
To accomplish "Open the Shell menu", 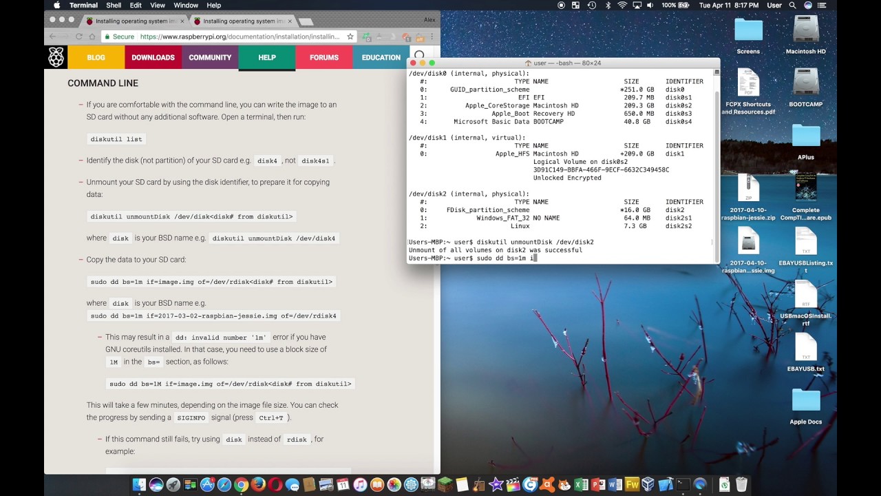I will click(114, 6).
